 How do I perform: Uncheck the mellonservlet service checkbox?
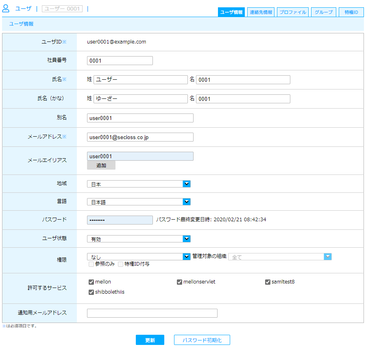coord(180,282)
